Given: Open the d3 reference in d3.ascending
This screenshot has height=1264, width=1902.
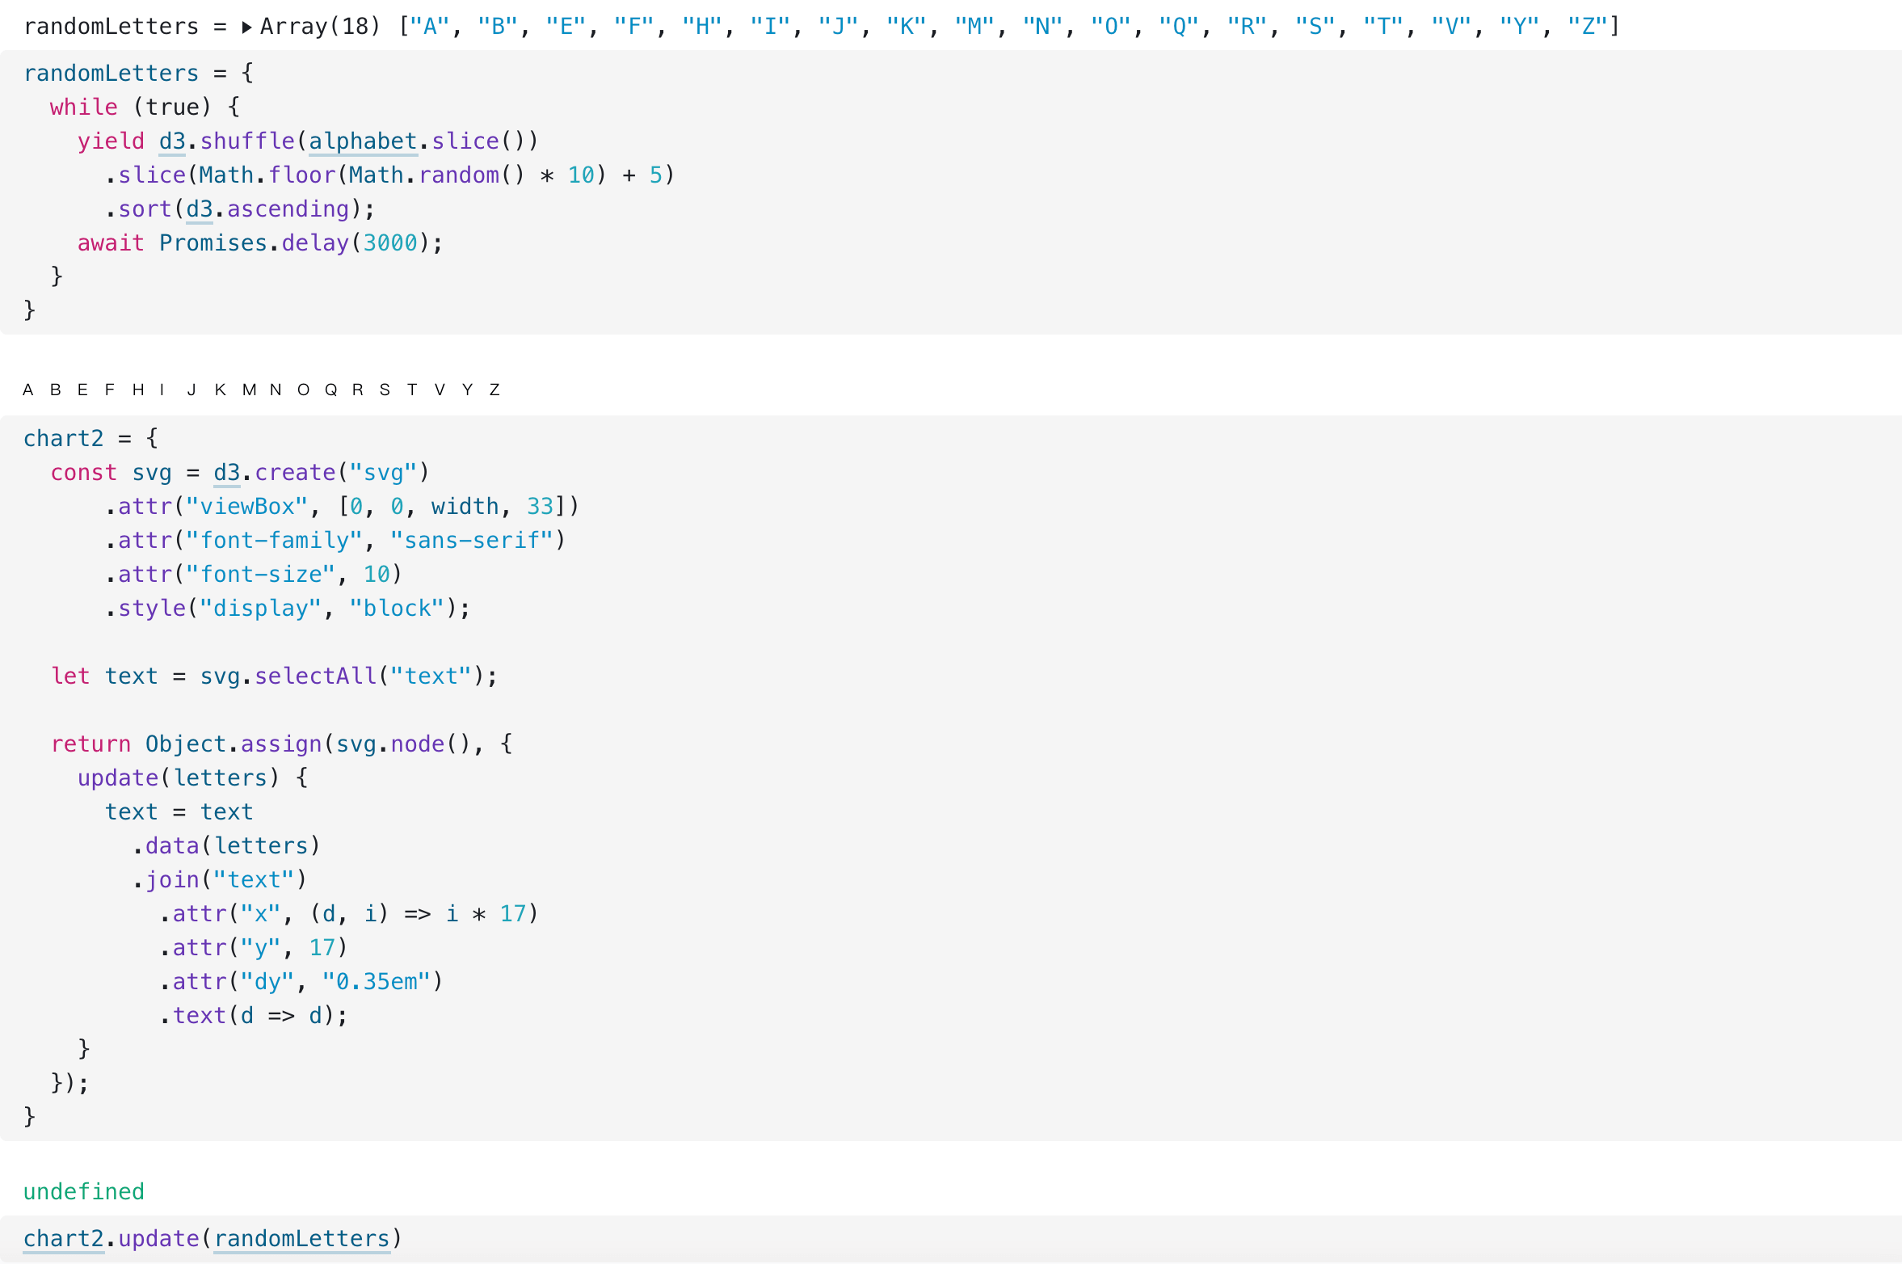Looking at the screenshot, I should 200,209.
